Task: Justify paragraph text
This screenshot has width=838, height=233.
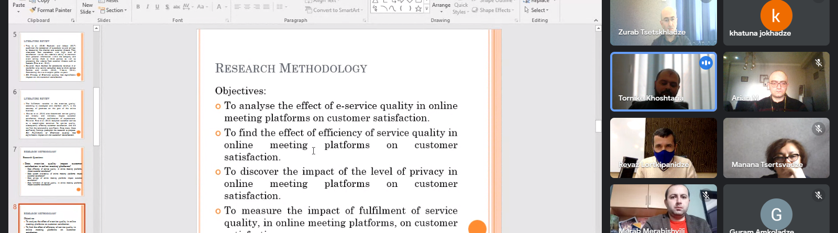Action: click(x=266, y=7)
